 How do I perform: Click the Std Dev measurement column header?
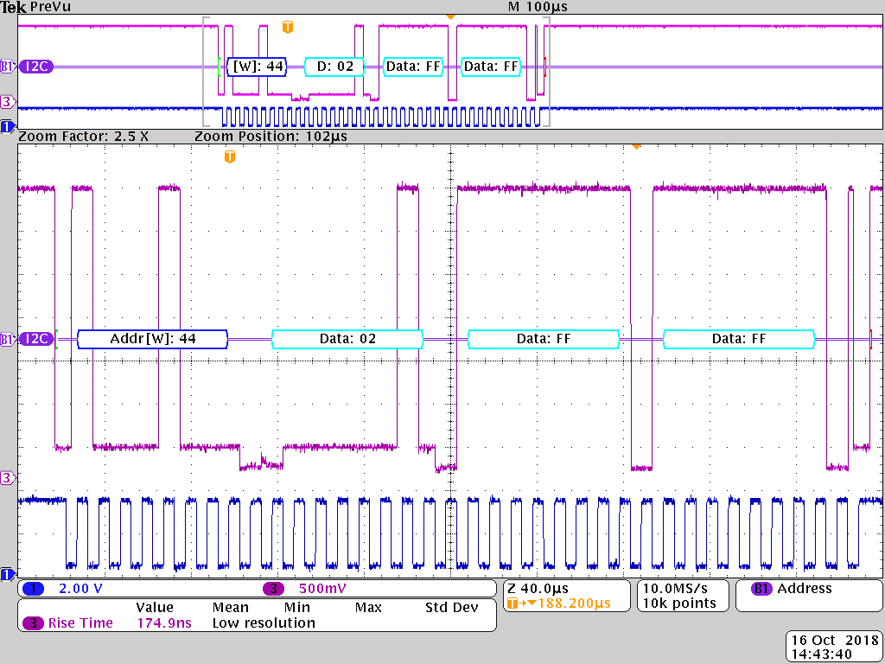tap(451, 608)
